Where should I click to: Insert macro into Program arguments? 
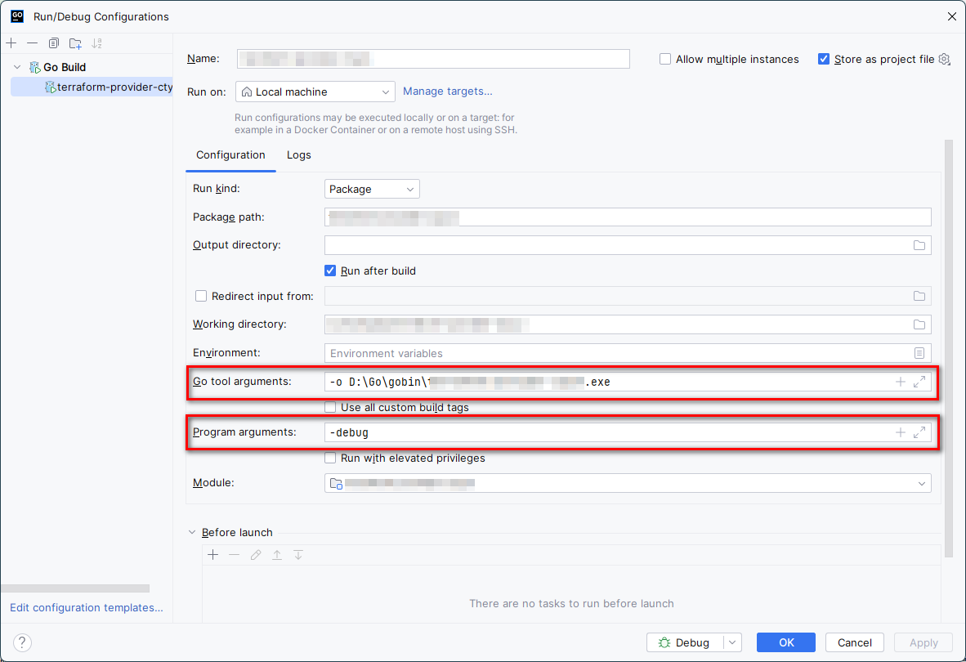pos(900,432)
